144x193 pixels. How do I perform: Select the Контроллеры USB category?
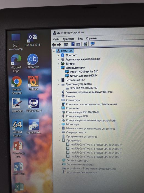coord(77,116)
